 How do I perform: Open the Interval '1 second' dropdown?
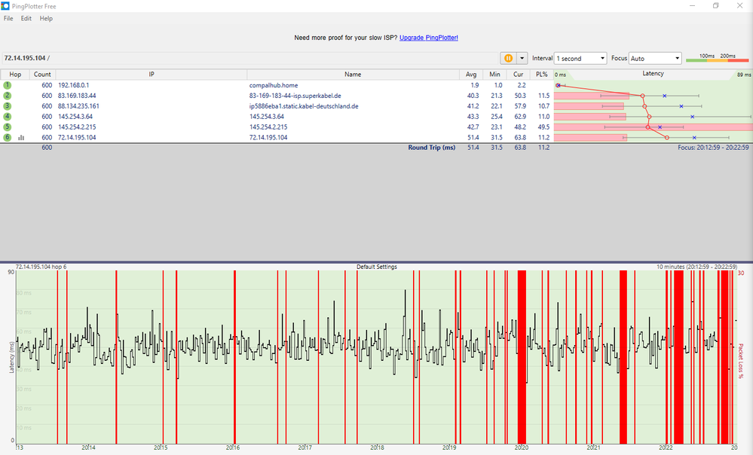(580, 58)
